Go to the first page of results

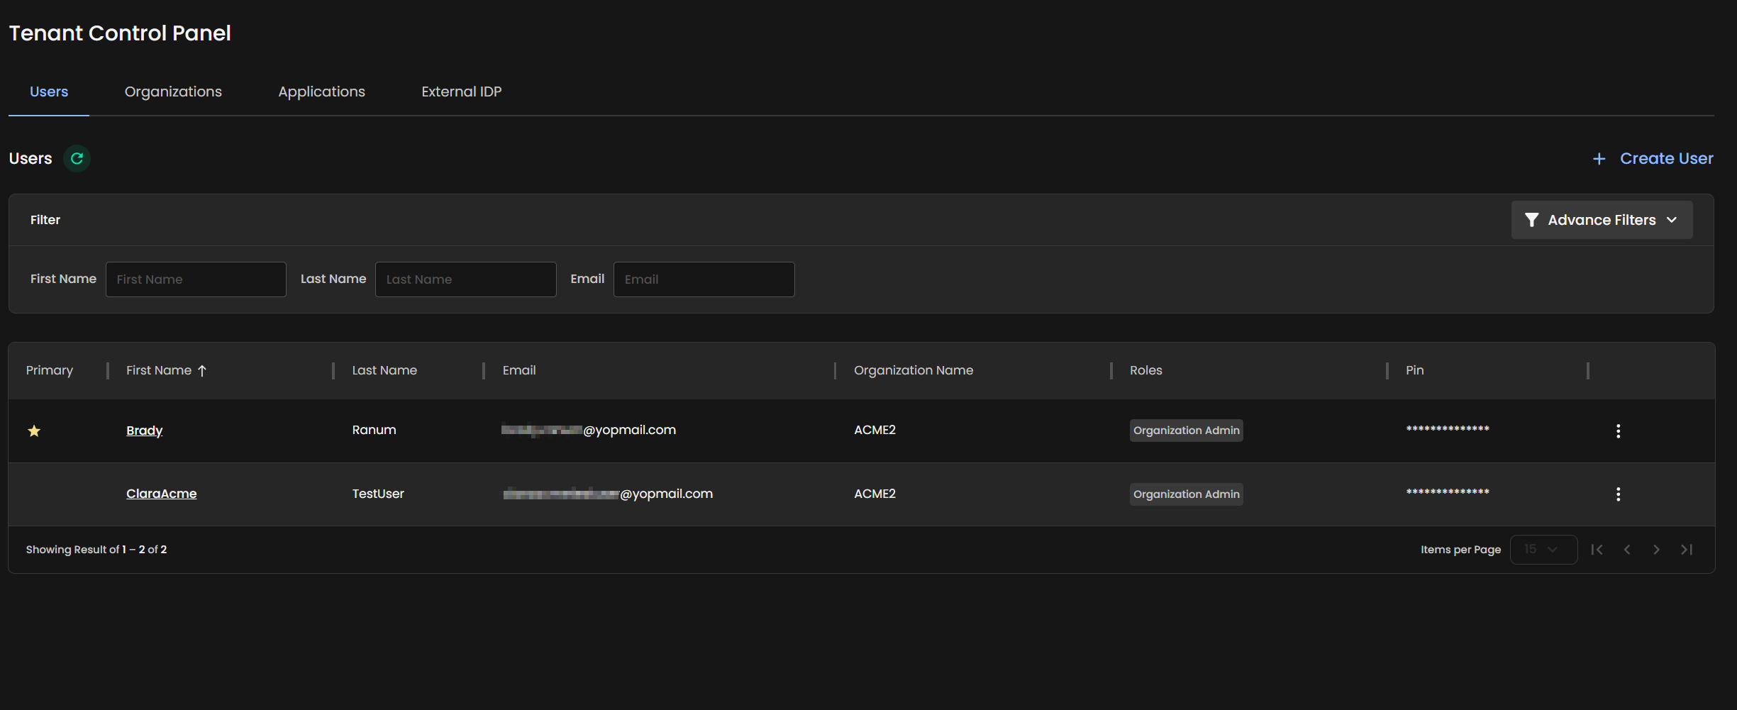tap(1597, 550)
